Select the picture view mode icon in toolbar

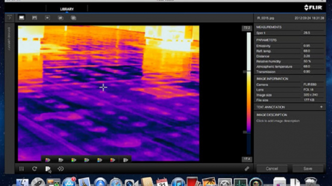pyautogui.click(x=35, y=18)
